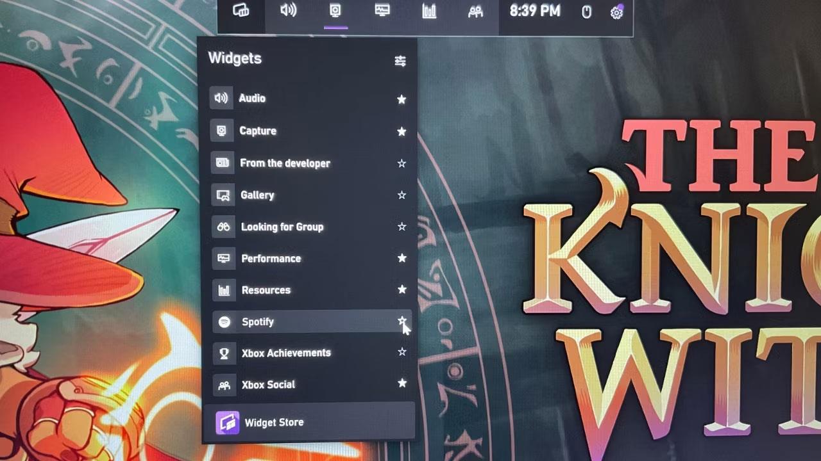The height and width of the screenshot is (461, 821).
Task: Unfavorite the Performance widget star
Action: click(x=402, y=258)
